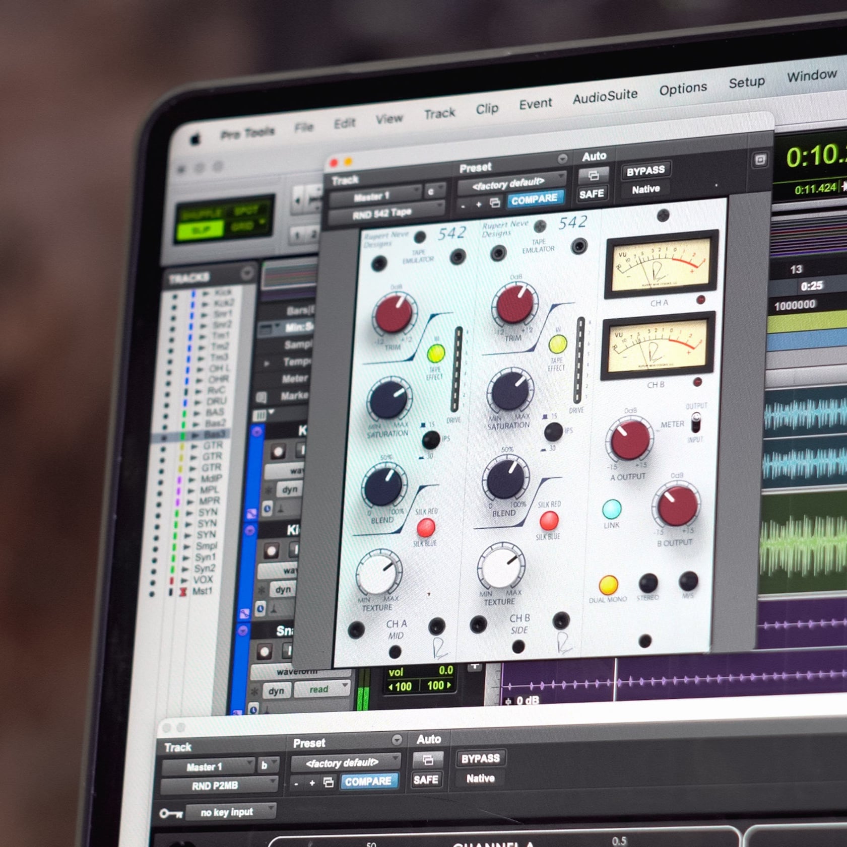Click the B Output red knob
The height and width of the screenshot is (847, 847).
[677, 505]
